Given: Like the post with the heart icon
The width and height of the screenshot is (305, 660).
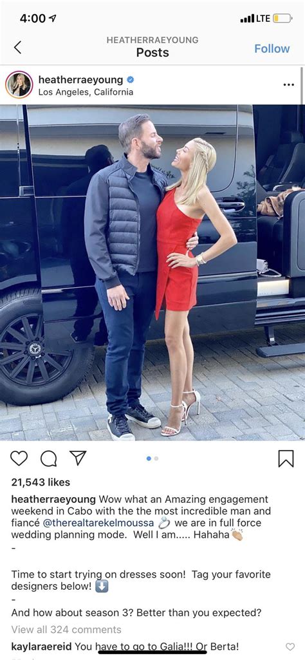Looking at the screenshot, I should [x=19, y=458].
